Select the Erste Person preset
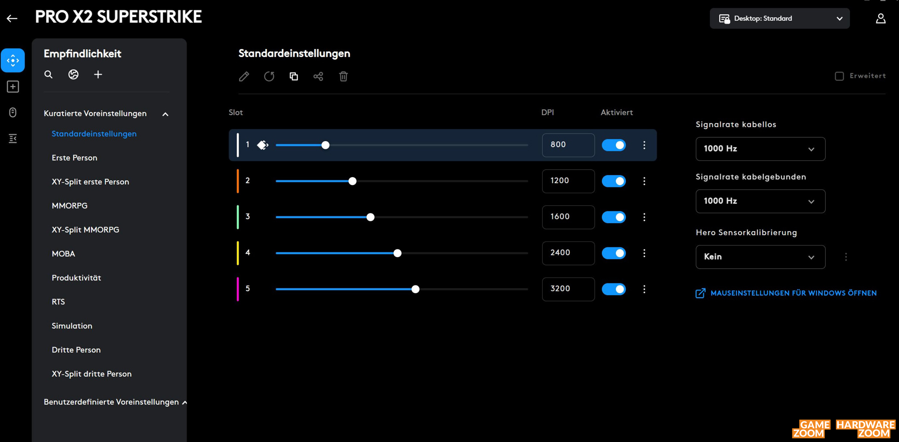This screenshot has width=899, height=442. (x=74, y=158)
